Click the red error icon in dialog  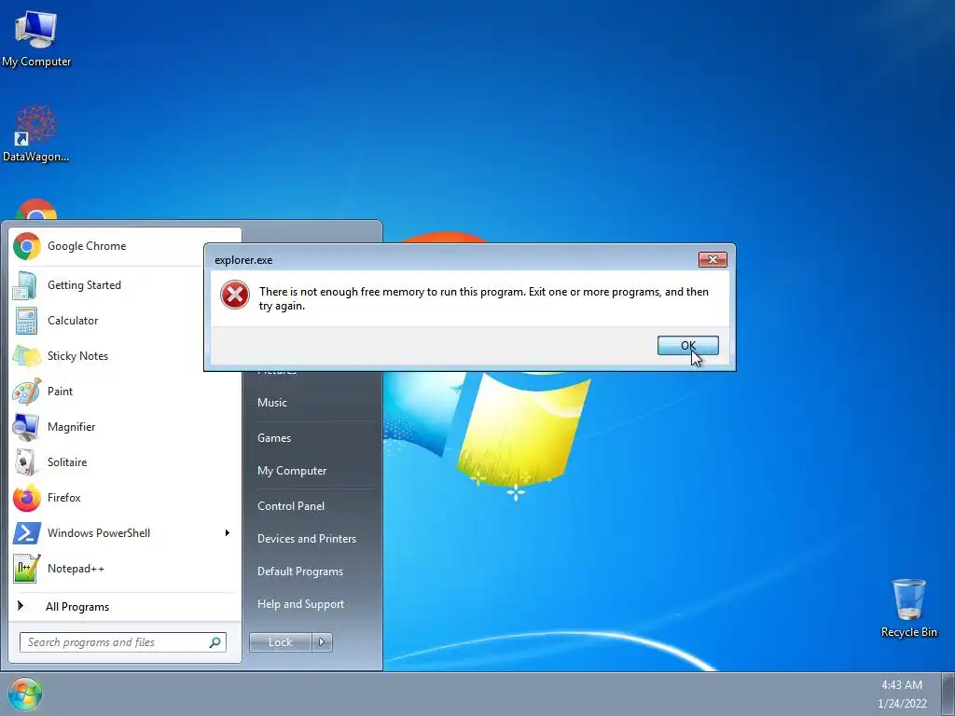[234, 295]
